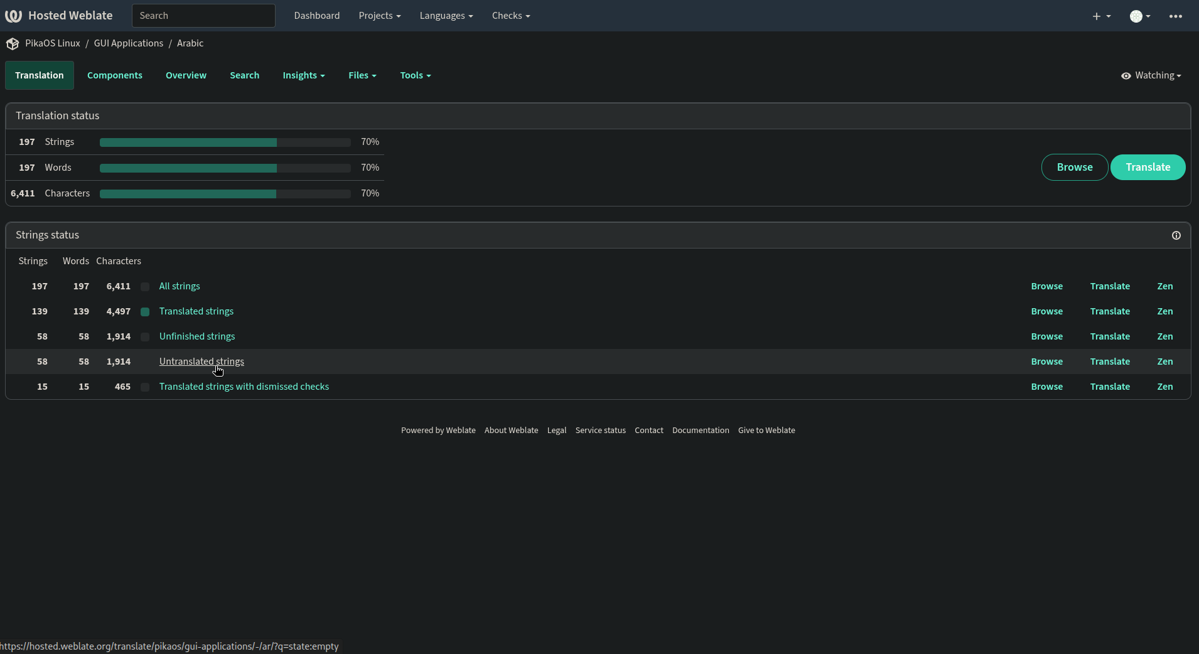Switch to the Overview tab

pyautogui.click(x=186, y=75)
